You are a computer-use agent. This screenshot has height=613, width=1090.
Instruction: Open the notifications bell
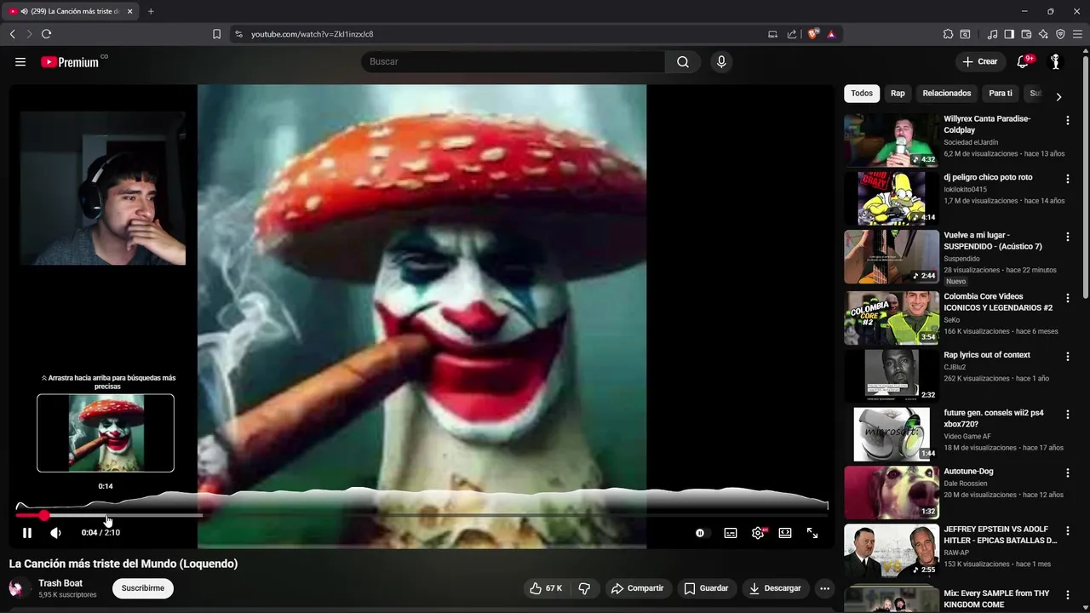click(x=1024, y=61)
